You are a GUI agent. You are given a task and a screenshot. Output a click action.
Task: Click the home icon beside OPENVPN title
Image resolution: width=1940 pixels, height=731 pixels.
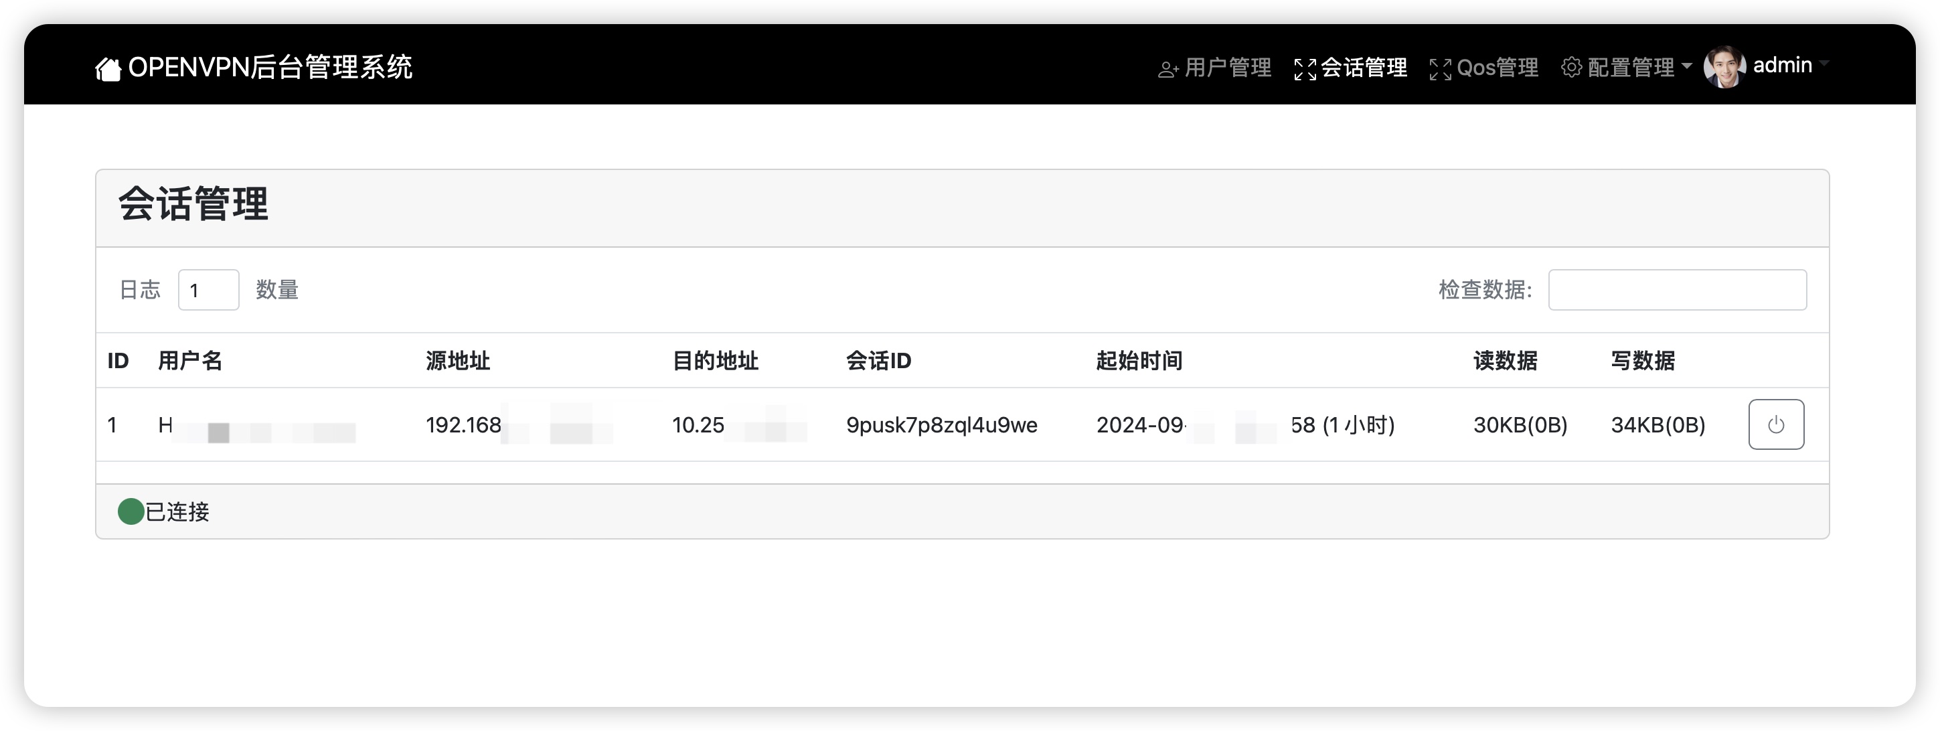click(x=108, y=68)
